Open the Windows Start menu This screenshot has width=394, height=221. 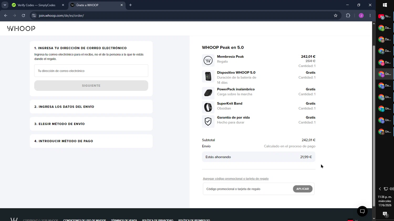click(385, 5)
